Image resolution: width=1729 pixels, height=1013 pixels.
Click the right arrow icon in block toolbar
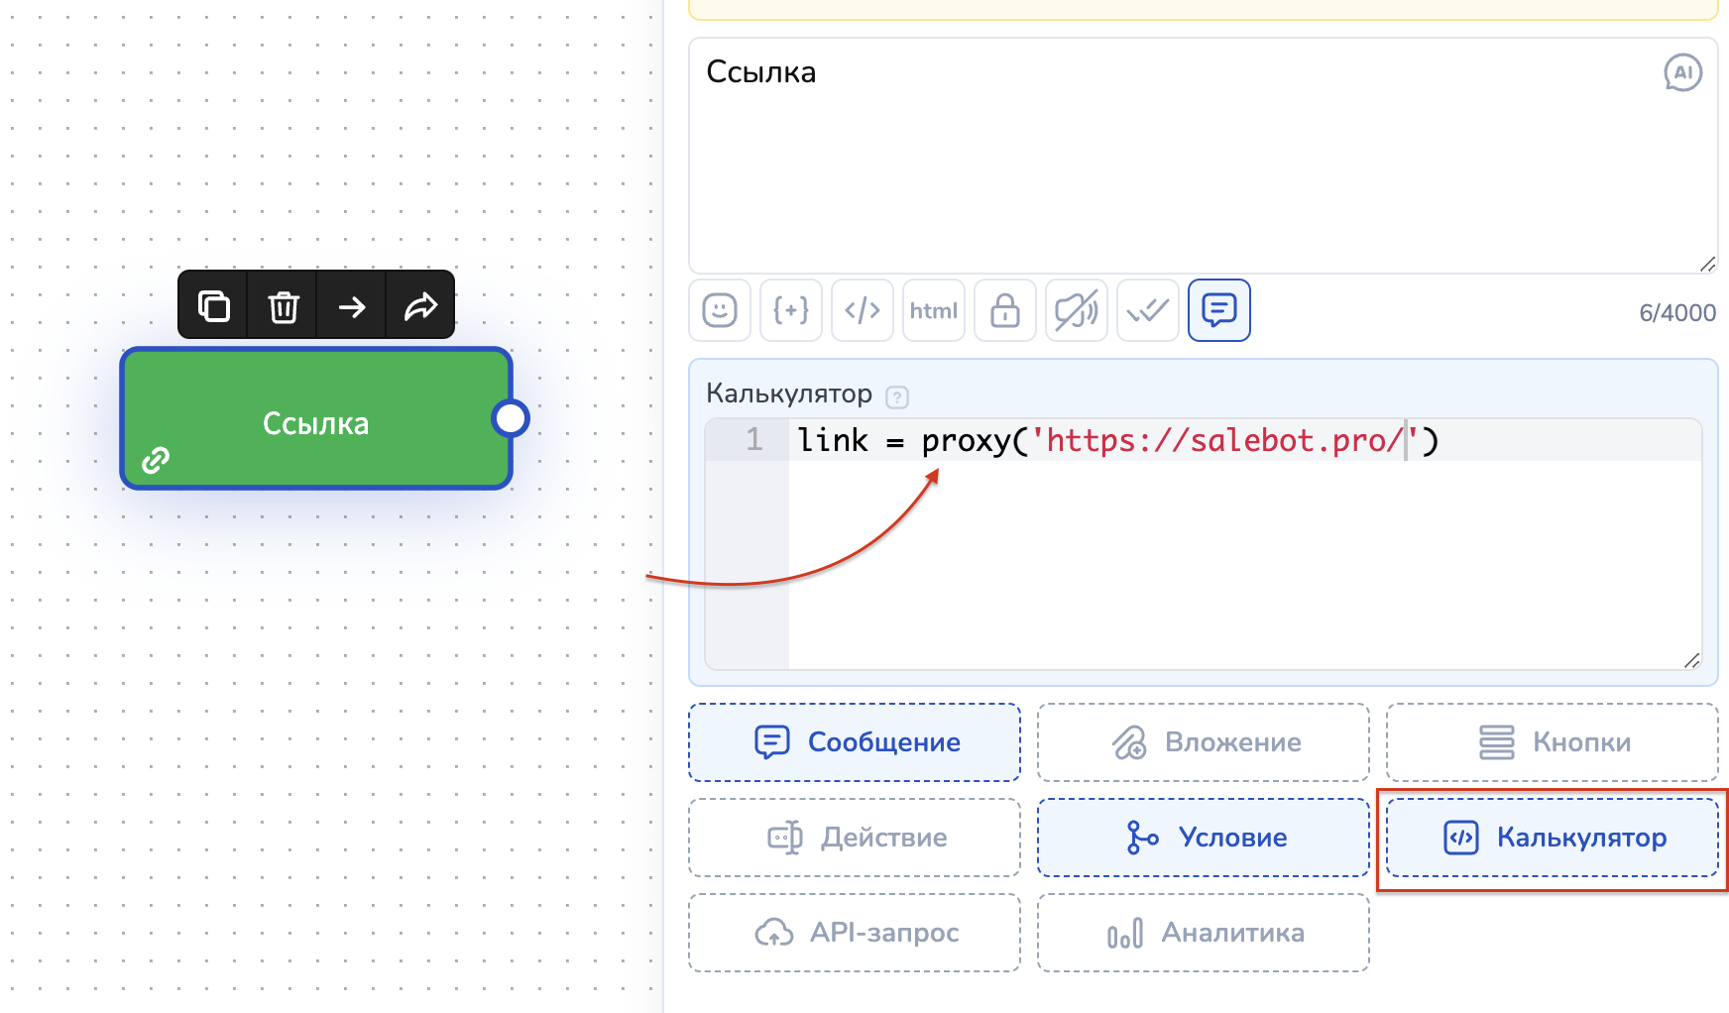351,306
